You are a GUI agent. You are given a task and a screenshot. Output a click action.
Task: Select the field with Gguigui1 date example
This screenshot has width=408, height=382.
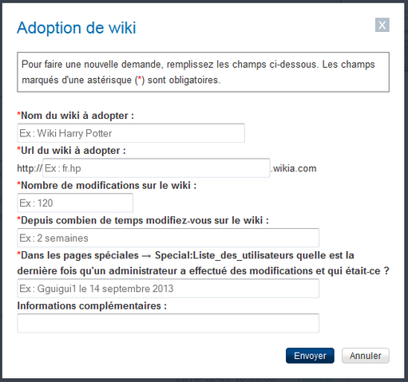[168, 289]
